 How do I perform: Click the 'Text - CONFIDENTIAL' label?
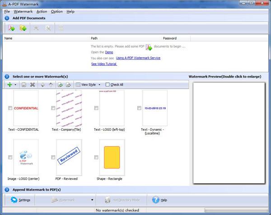click(x=23, y=129)
